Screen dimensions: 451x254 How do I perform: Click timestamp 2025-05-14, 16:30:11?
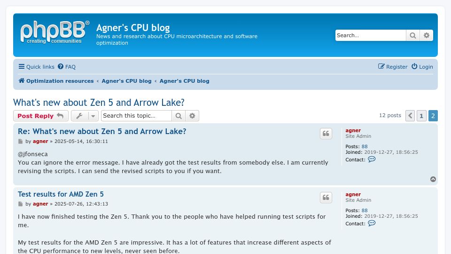[x=81, y=142]
